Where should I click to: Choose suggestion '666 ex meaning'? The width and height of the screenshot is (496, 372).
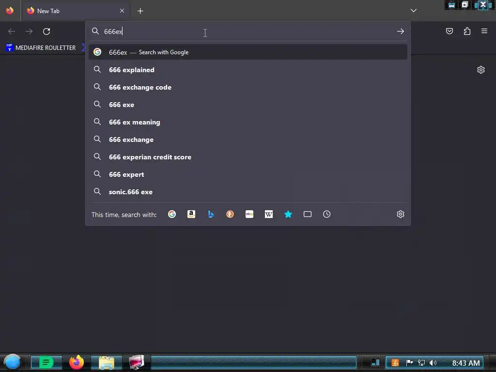pos(248,122)
